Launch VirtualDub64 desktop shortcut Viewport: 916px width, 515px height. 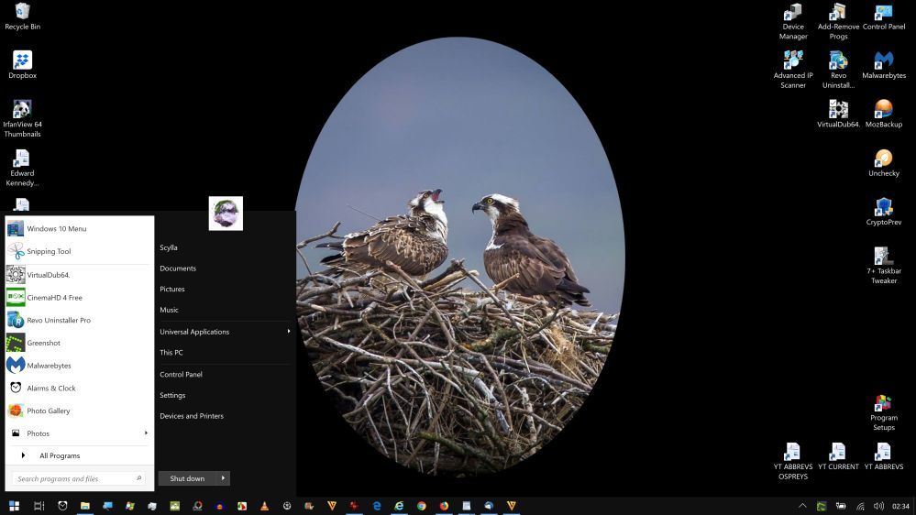tap(838, 114)
